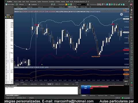
Task: Expand the folded code at line 42
Action: 8,82
